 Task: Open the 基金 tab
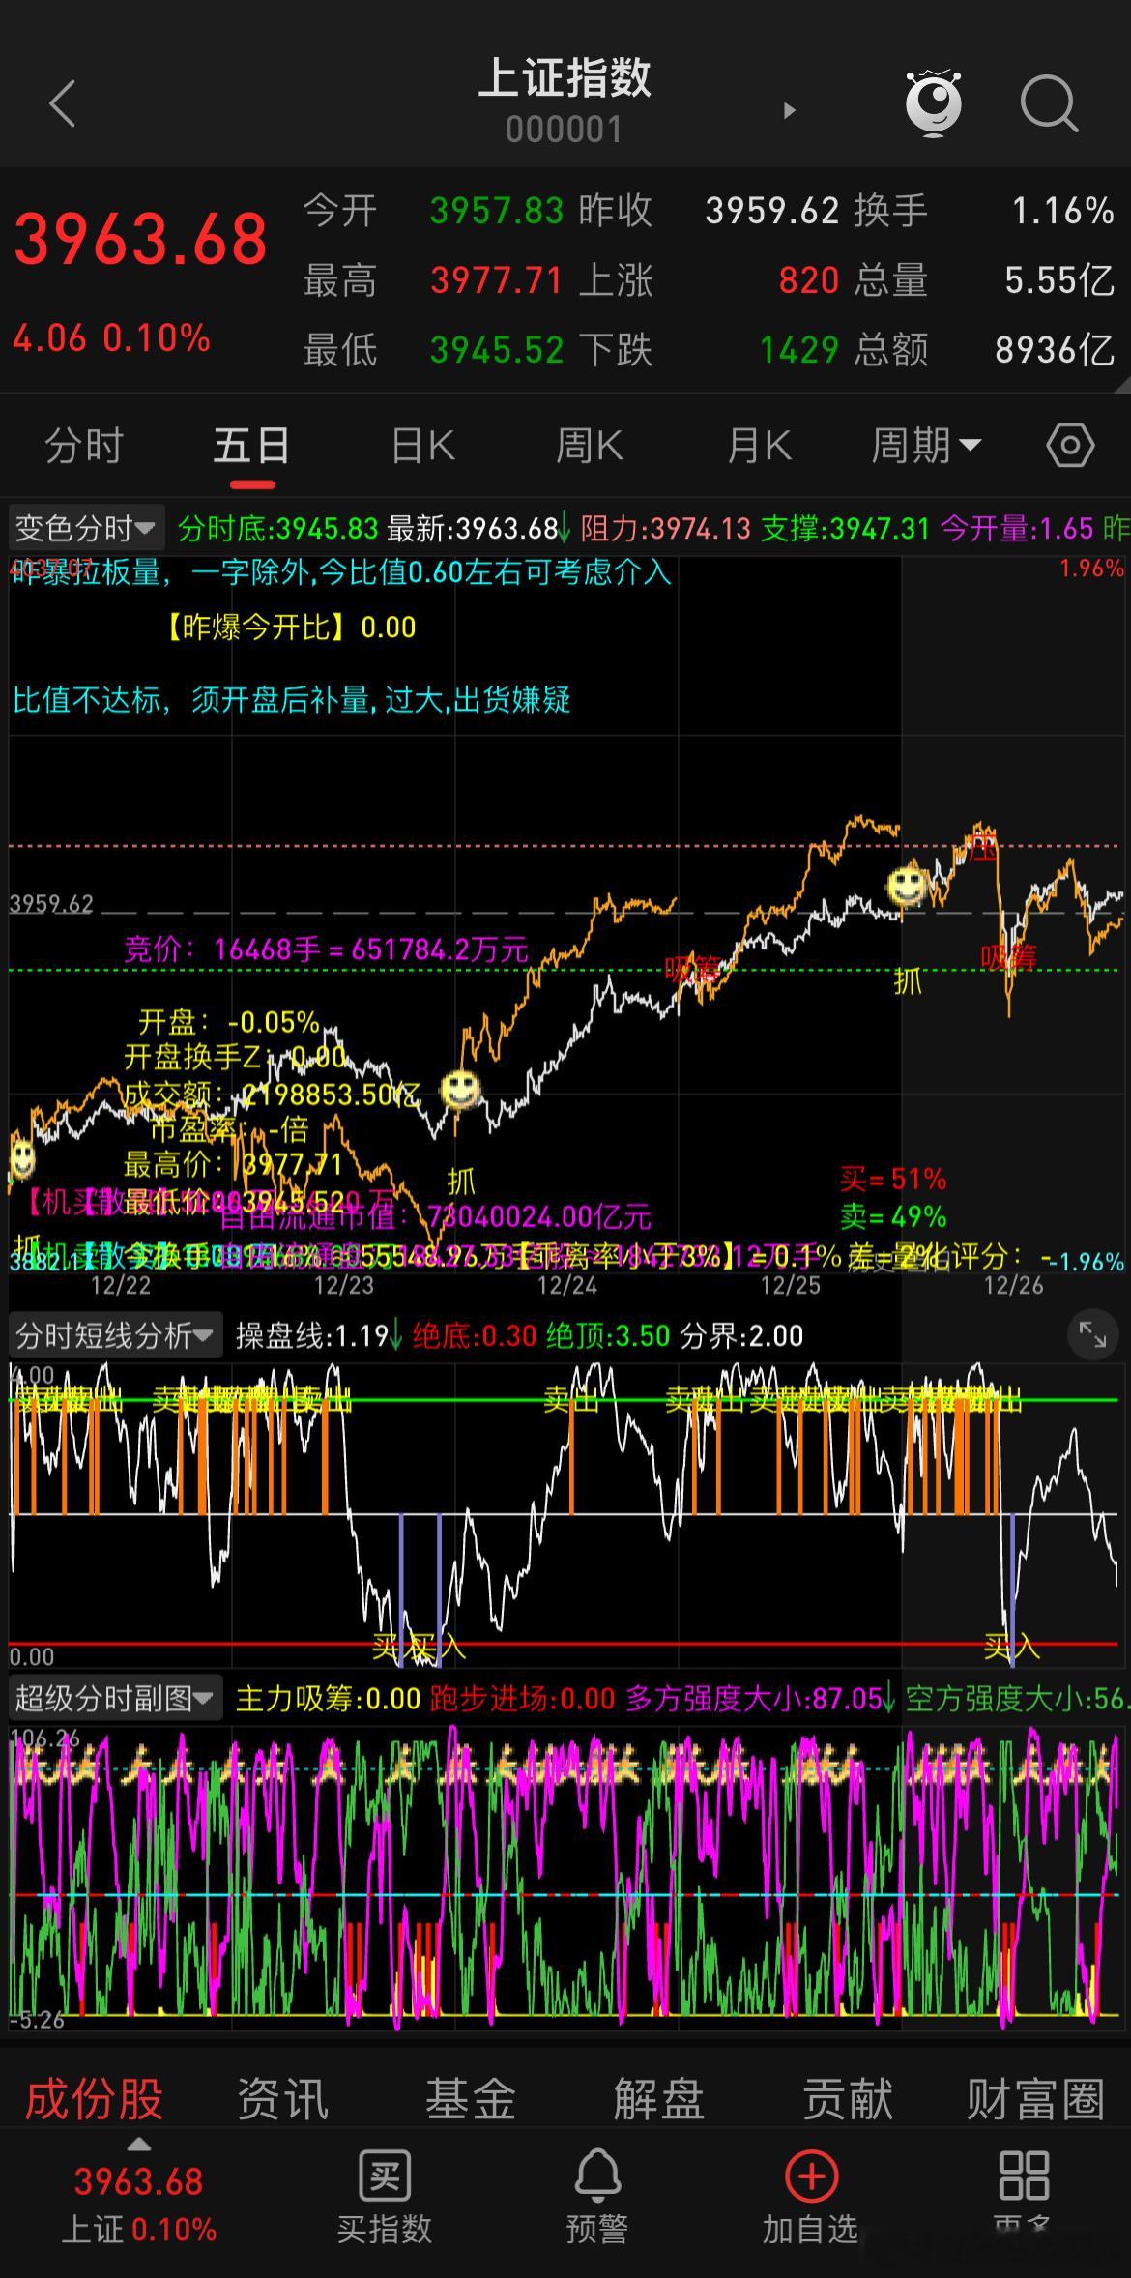coord(471,2099)
